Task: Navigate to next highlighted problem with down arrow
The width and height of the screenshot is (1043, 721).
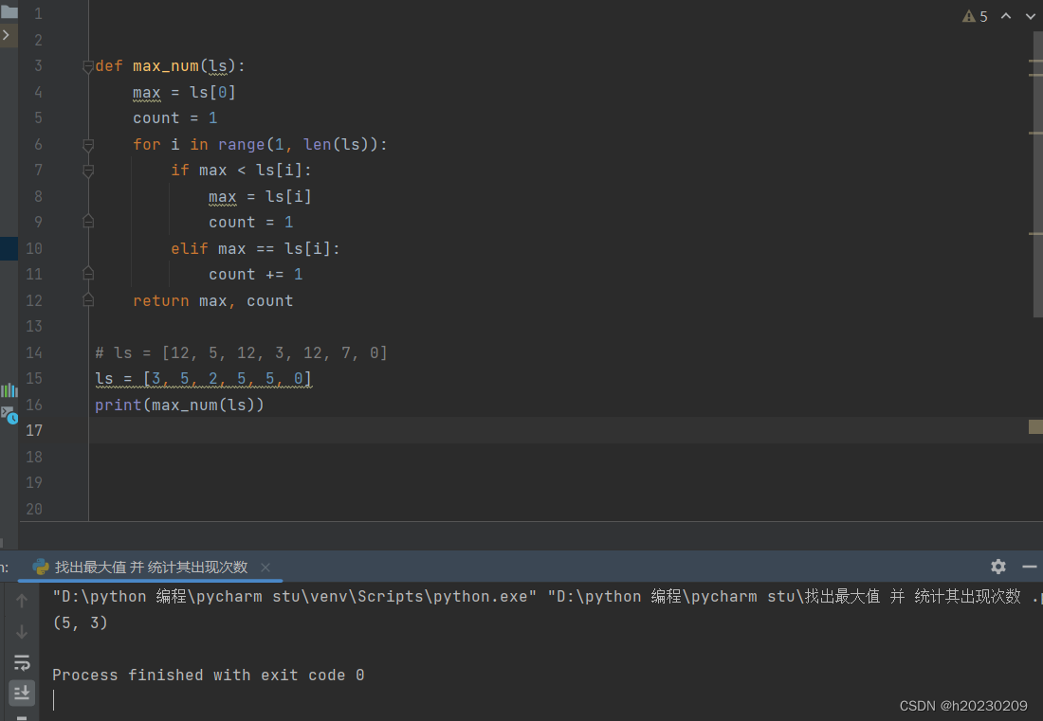Action: click(x=1030, y=16)
